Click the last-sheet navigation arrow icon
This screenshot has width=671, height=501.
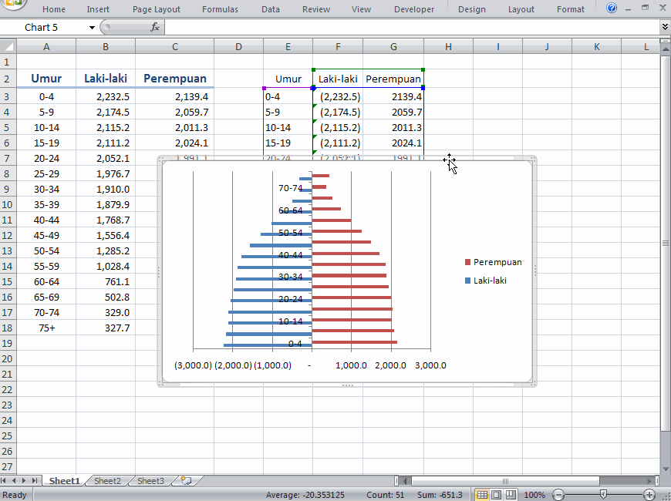35,480
